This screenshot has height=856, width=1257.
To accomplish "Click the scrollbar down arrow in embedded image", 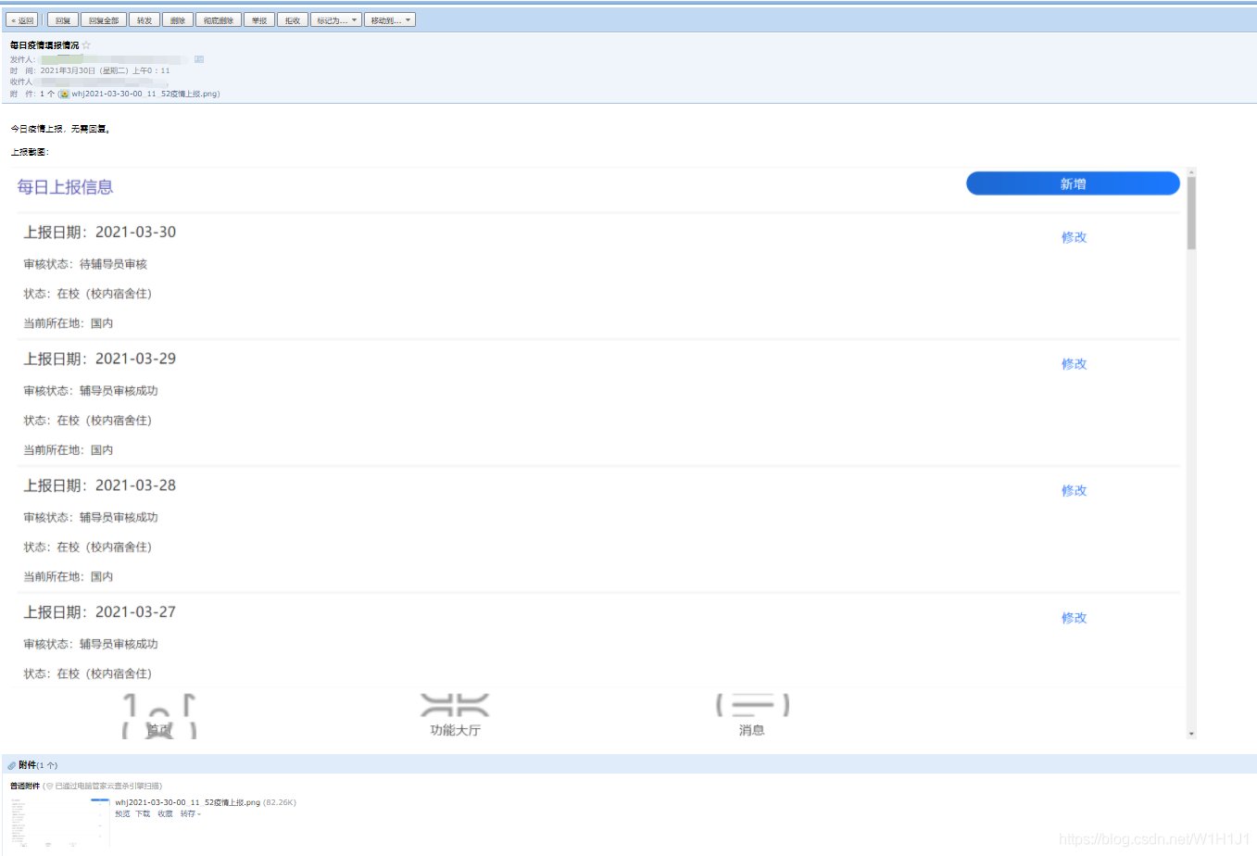I will click(1191, 734).
